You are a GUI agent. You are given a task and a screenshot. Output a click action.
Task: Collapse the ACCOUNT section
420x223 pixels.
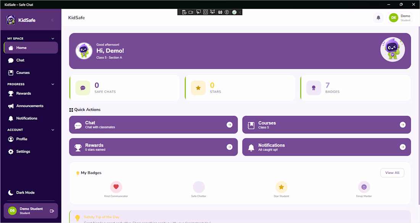coord(53,130)
